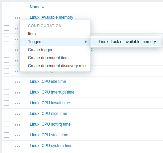This screenshot has height=153, width=163.
Task: Open three-dot menu for Linux: CPU system time
Action: (18, 146)
